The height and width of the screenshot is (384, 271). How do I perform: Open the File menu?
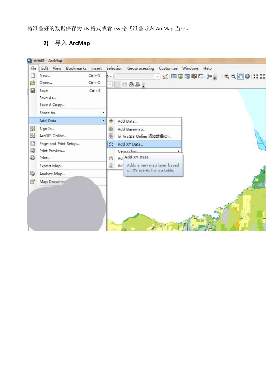click(33, 68)
